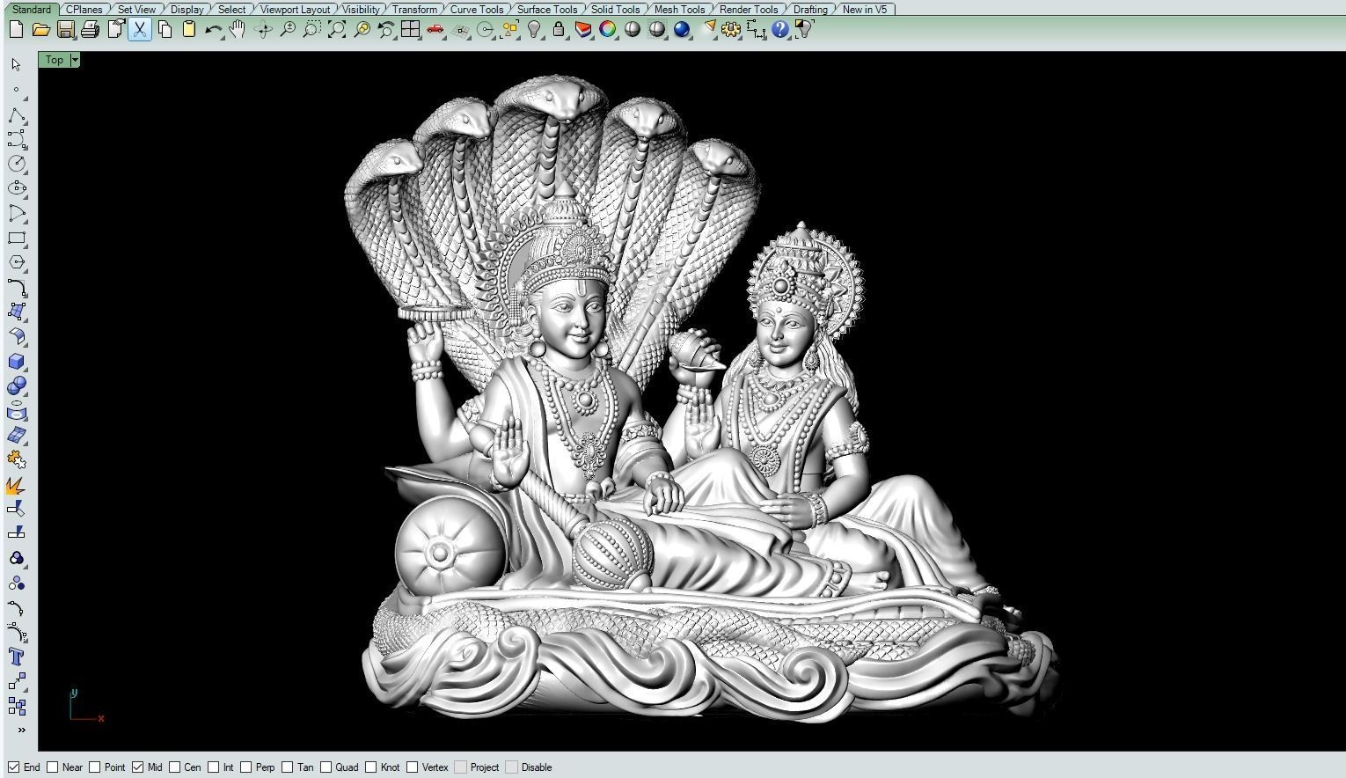The height and width of the screenshot is (778, 1346).
Task: Switch to the Viewport Layout tab
Action: tap(295, 10)
